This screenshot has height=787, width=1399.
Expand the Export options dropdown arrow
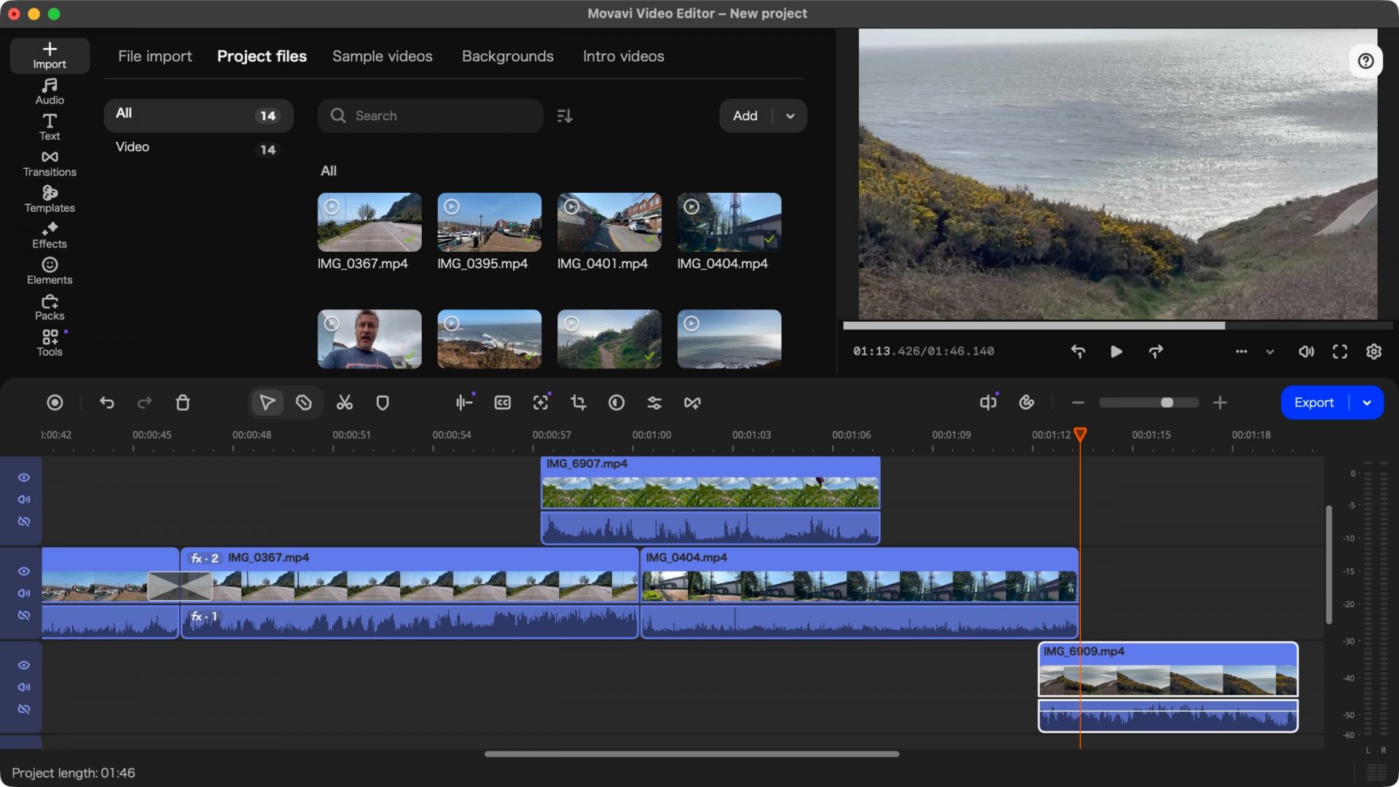[x=1367, y=403]
